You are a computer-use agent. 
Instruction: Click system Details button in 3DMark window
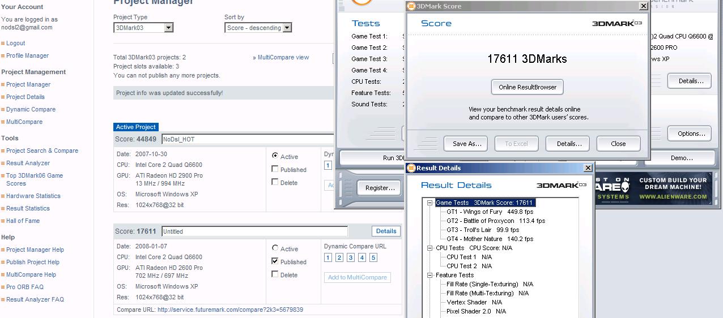click(x=690, y=81)
